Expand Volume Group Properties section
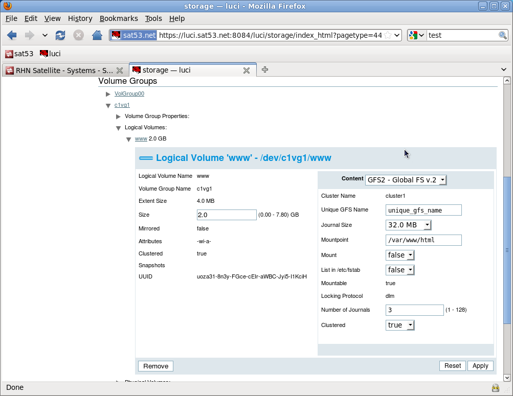This screenshot has height=396, width=513. point(119,117)
